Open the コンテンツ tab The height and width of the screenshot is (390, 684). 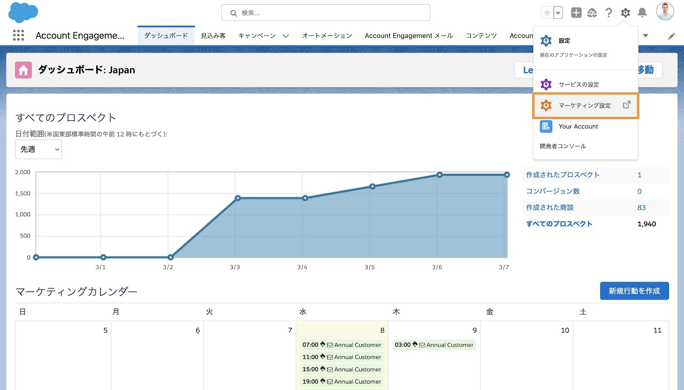point(481,36)
